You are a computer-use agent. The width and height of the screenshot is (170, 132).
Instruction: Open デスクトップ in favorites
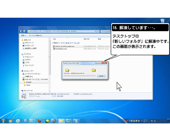(28, 46)
